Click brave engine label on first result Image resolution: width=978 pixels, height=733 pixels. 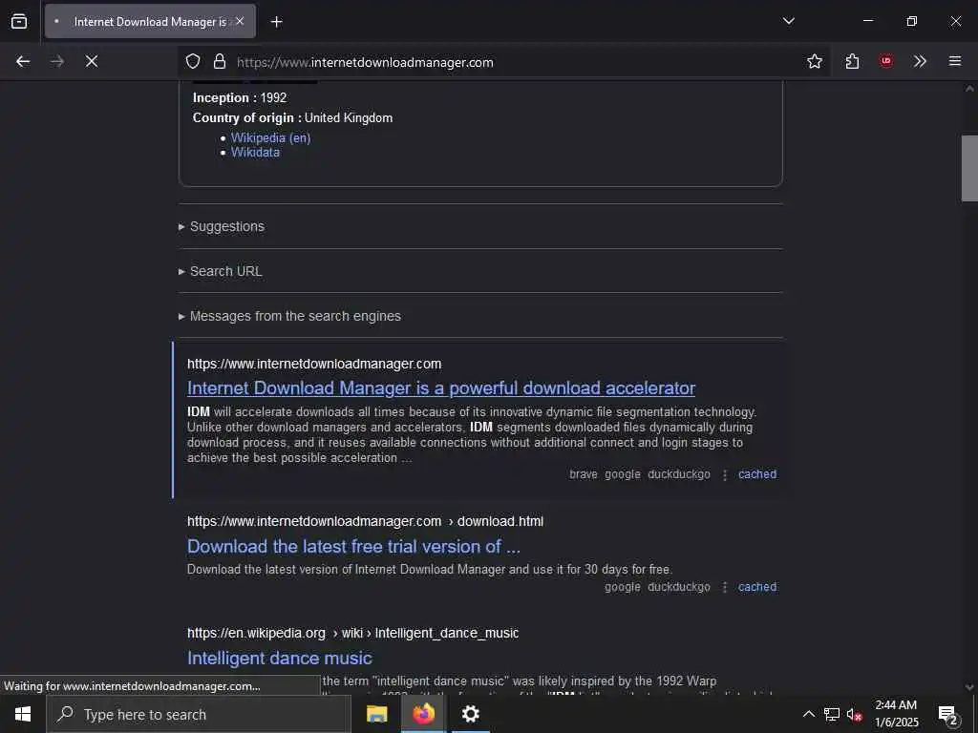point(584,474)
